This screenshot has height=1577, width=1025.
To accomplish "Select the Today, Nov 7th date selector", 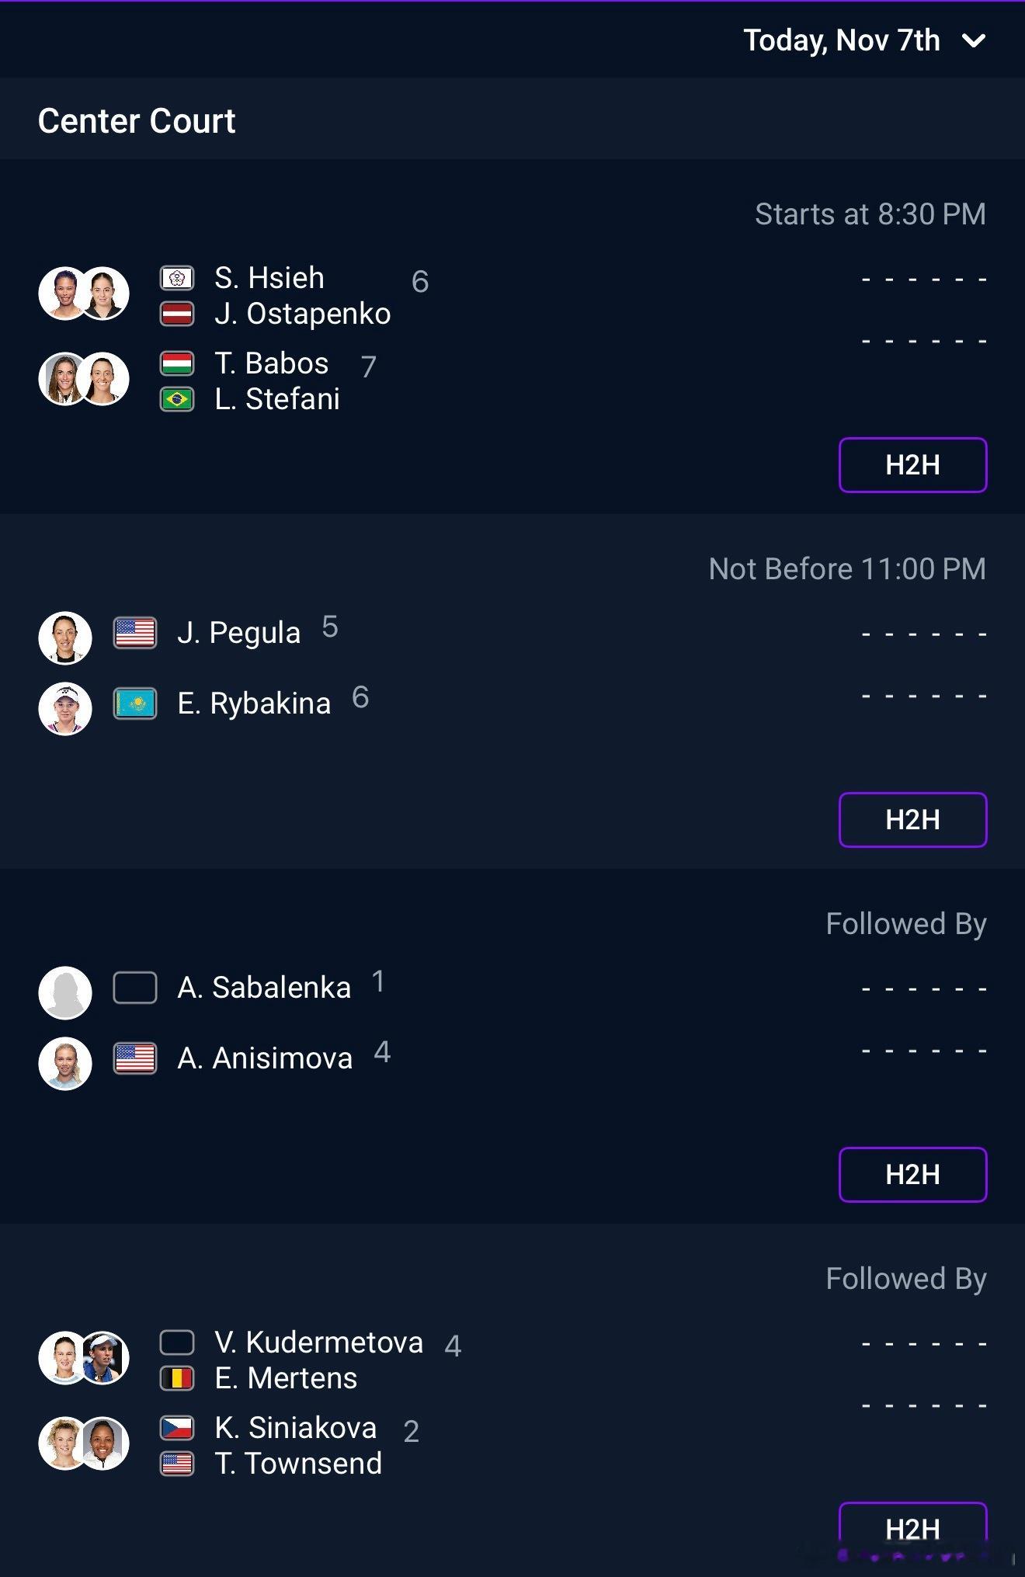I will click(864, 40).
